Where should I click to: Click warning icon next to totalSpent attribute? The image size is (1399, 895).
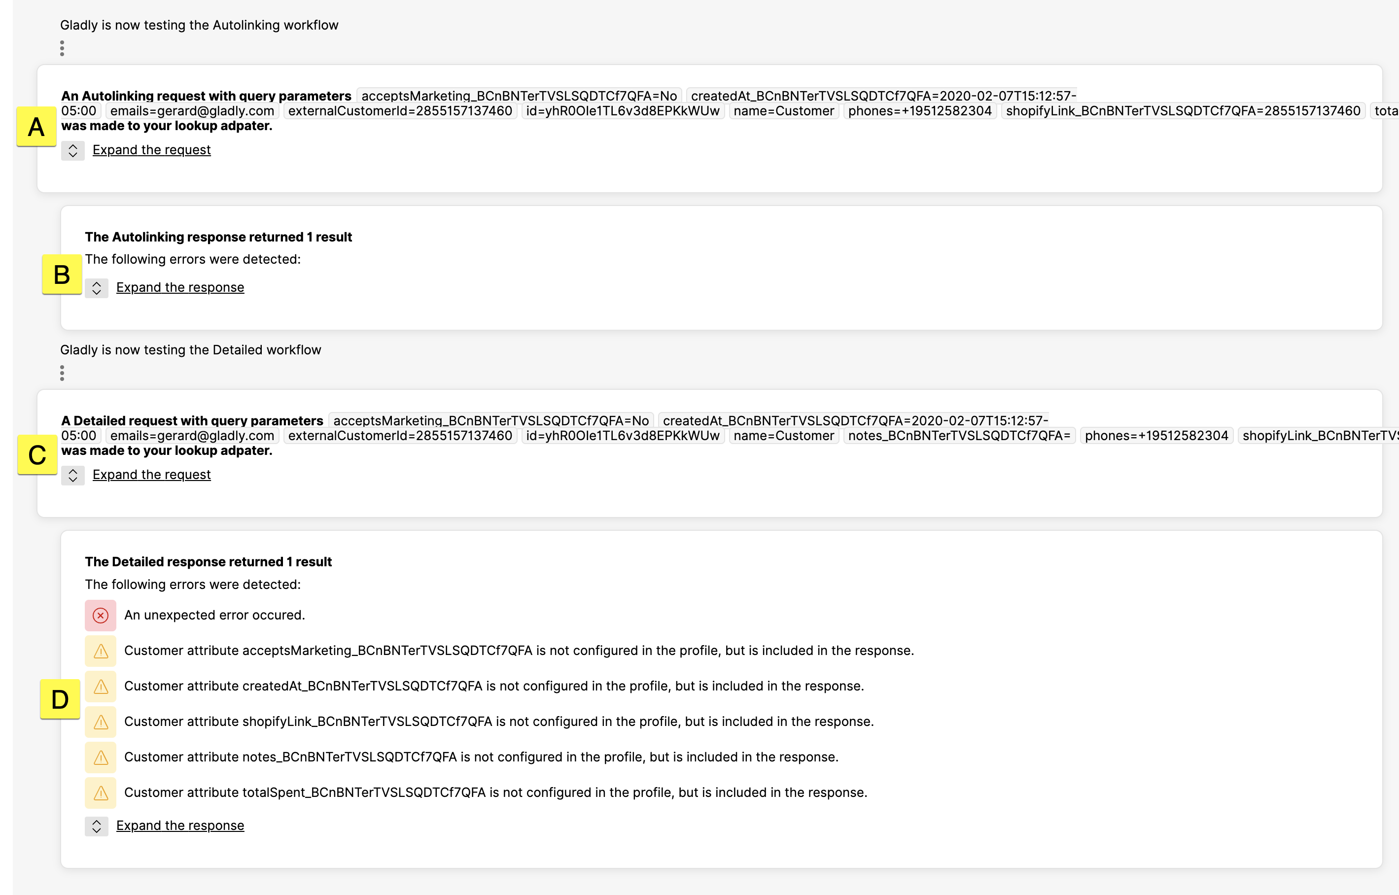click(99, 793)
